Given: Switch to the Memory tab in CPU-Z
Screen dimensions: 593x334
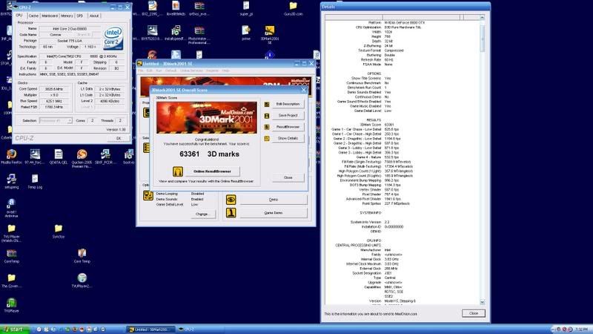Looking at the screenshot, I should point(67,16).
